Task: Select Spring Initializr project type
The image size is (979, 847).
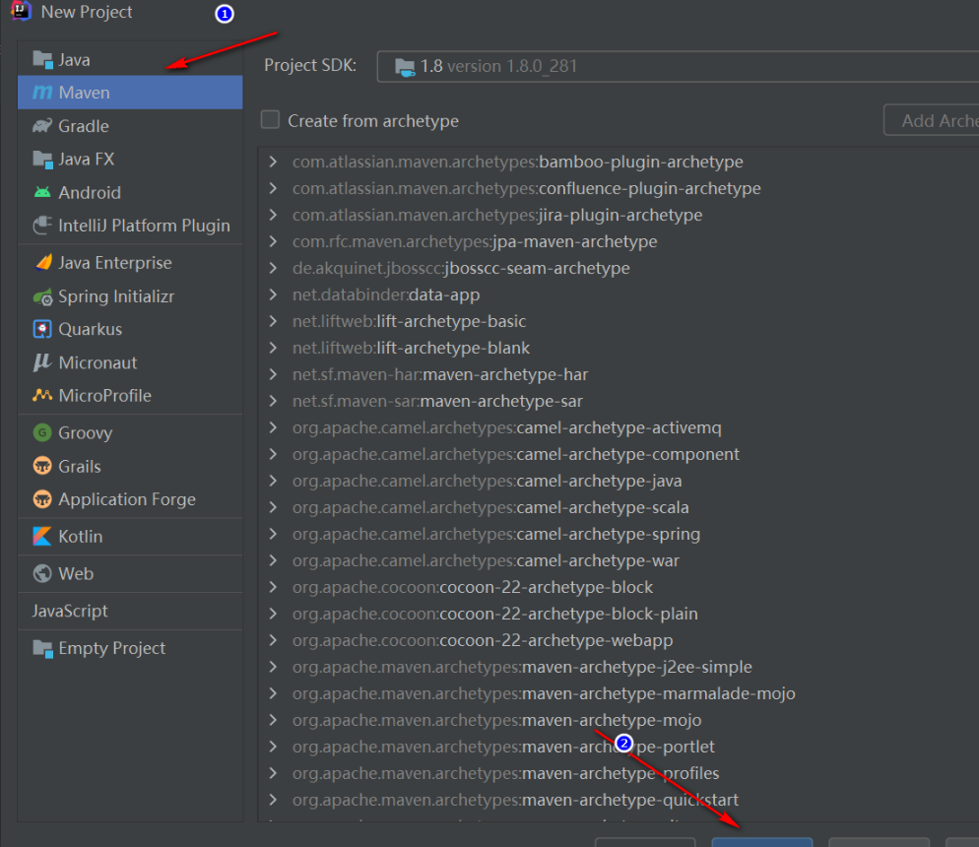Action: tap(130, 296)
